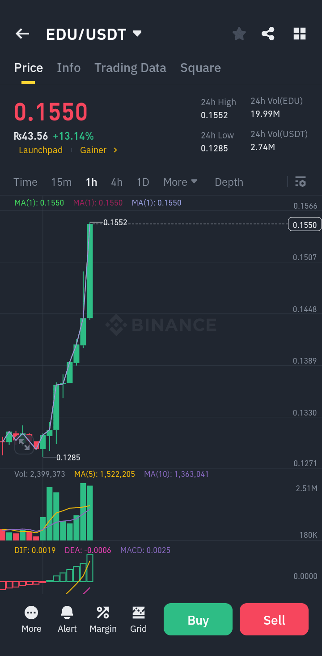Switch to the Info tab

(68, 68)
